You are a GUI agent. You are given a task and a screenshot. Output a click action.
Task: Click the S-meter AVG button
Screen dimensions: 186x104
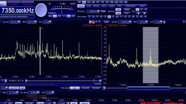[x=73, y=16]
